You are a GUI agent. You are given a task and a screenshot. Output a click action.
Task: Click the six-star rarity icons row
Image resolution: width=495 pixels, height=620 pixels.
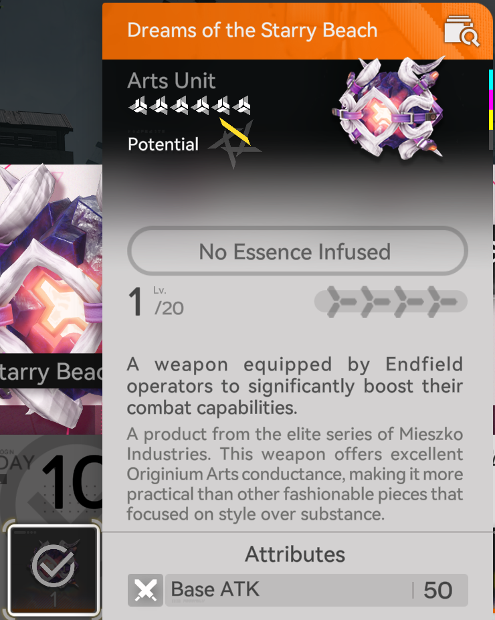pos(190,105)
